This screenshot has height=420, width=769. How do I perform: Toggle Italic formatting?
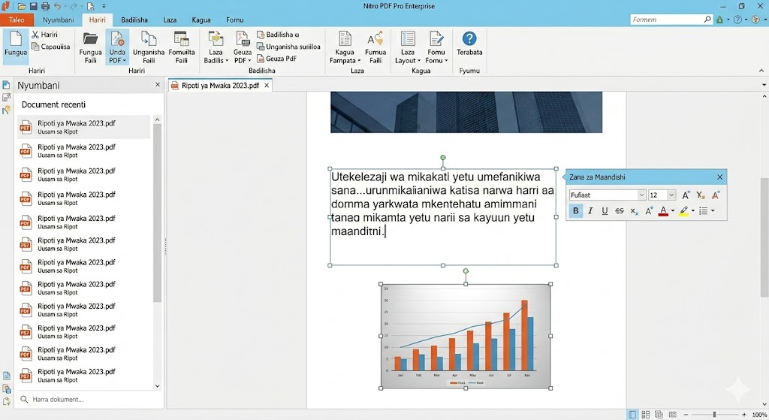pyautogui.click(x=590, y=211)
